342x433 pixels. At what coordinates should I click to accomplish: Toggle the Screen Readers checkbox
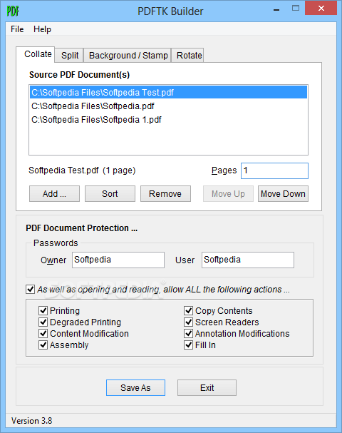pos(188,322)
